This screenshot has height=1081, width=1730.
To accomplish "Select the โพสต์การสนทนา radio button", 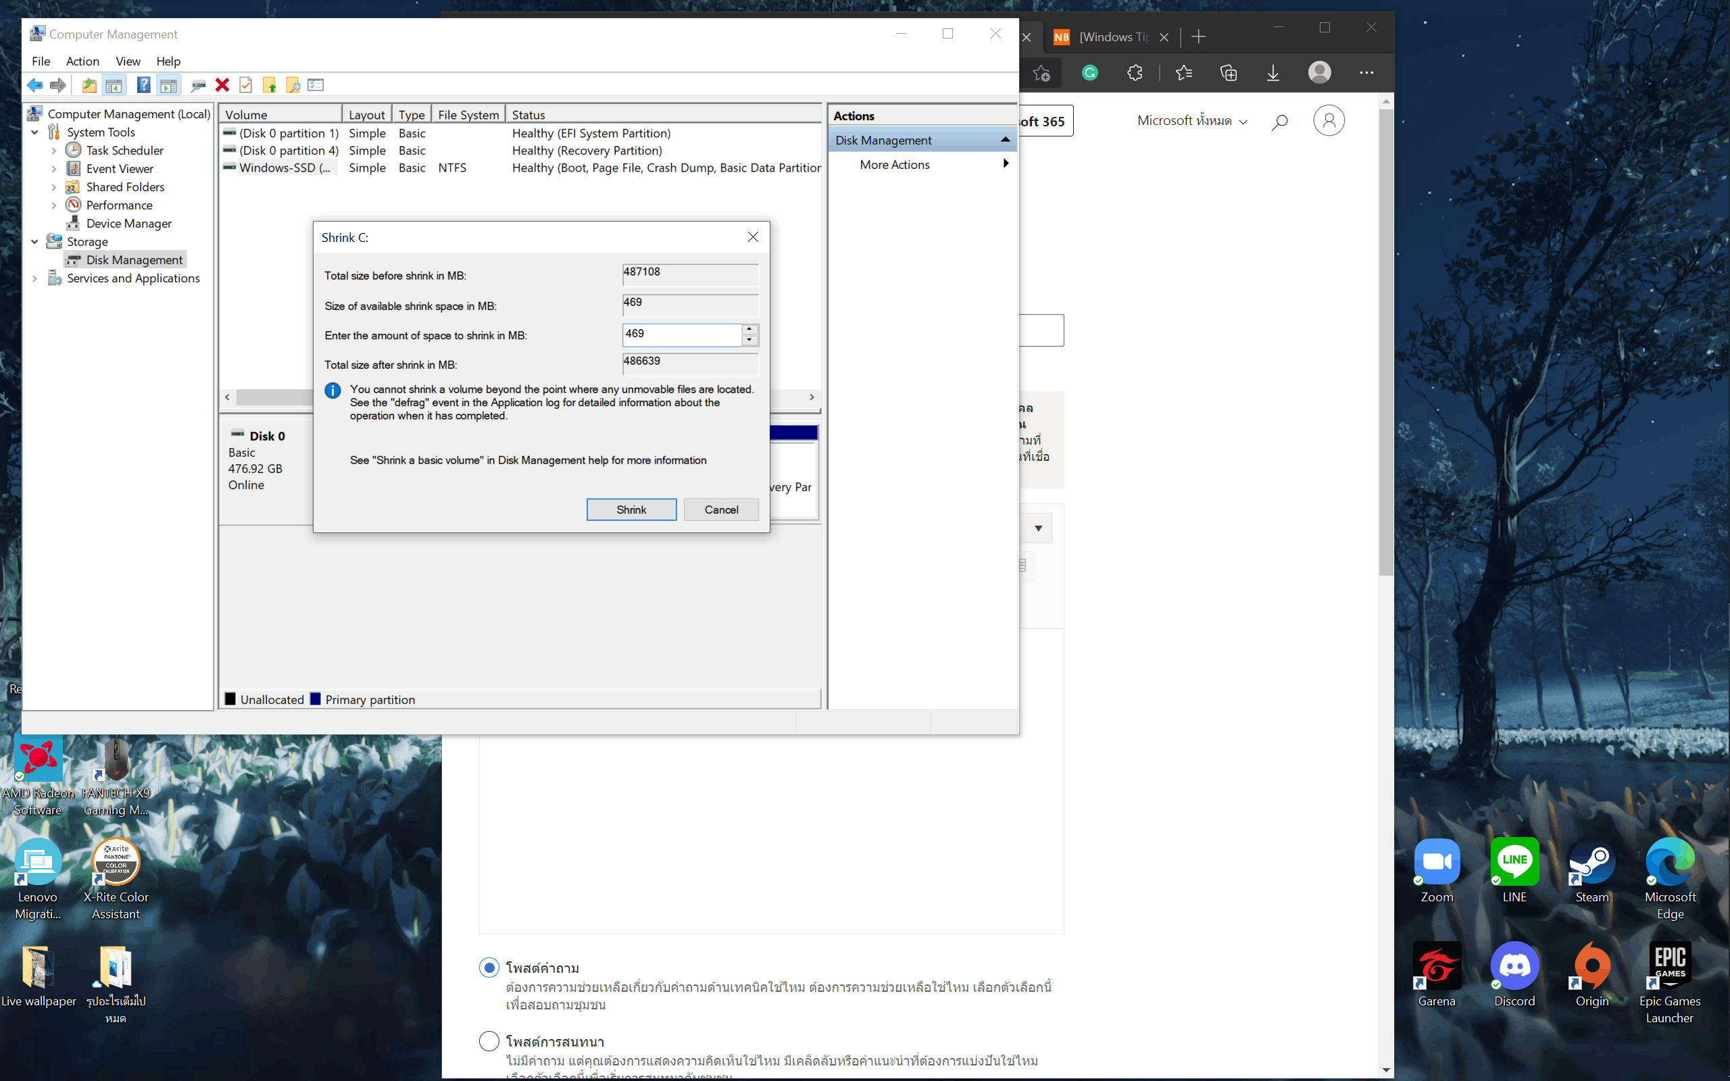I will click(x=489, y=1041).
